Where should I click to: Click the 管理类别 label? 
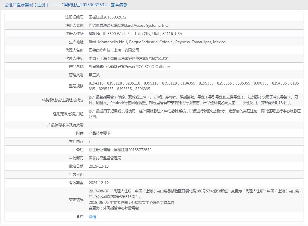tap(76, 75)
